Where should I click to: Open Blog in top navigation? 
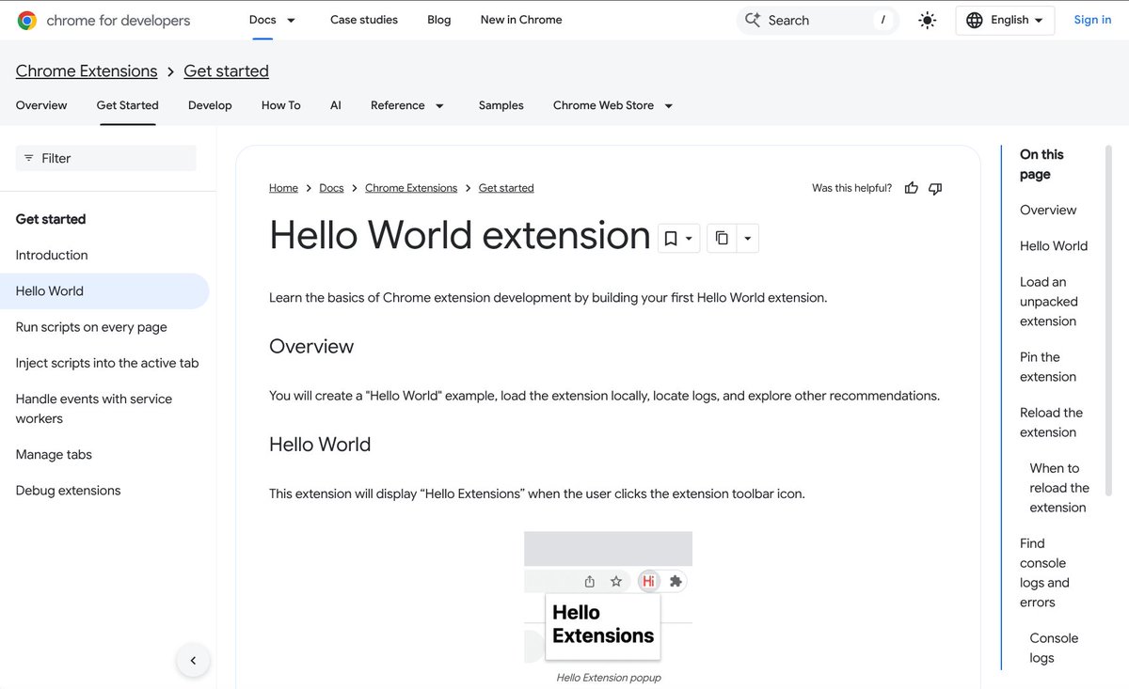pos(439,20)
